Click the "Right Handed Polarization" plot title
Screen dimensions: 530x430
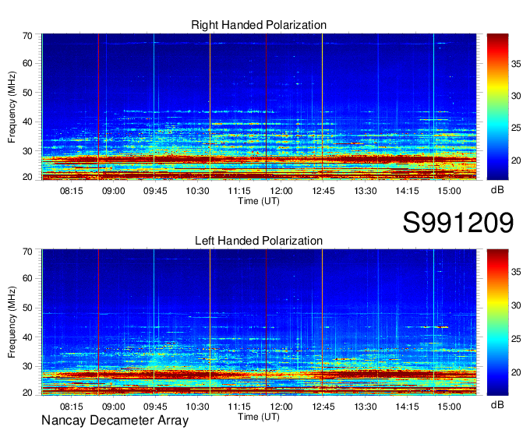(x=259, y=25)
